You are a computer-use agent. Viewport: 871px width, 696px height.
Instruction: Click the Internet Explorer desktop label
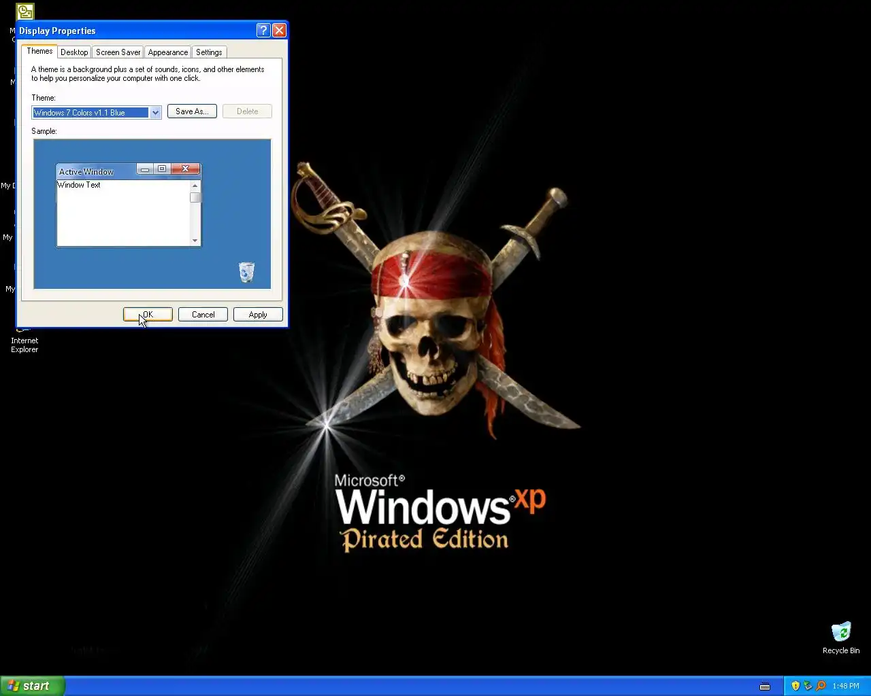[24, 345]
